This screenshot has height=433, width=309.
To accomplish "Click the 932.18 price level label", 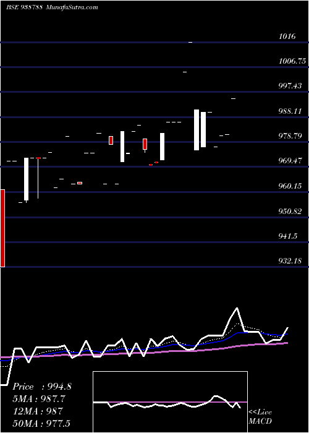I will coord(290,261).
